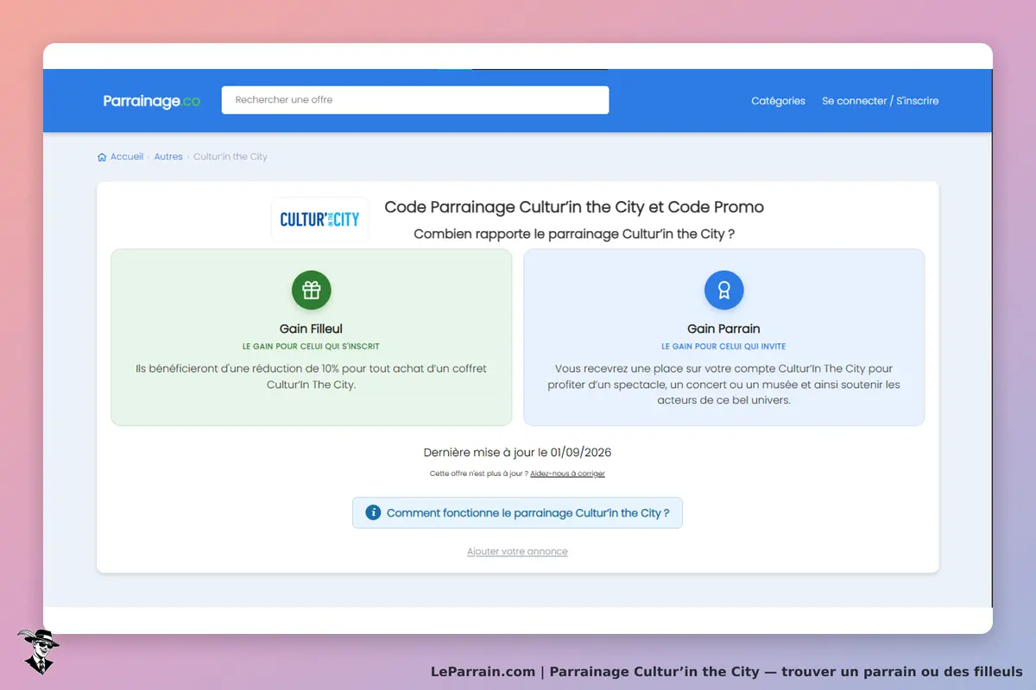
Task: Go to the Accueil breadcrumb link
Action: click(x=126, y=157)
